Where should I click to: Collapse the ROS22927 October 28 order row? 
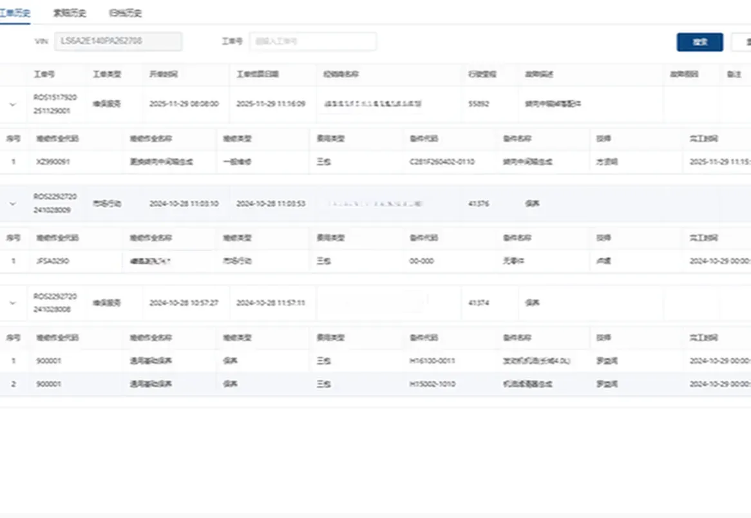click(14, 203)
